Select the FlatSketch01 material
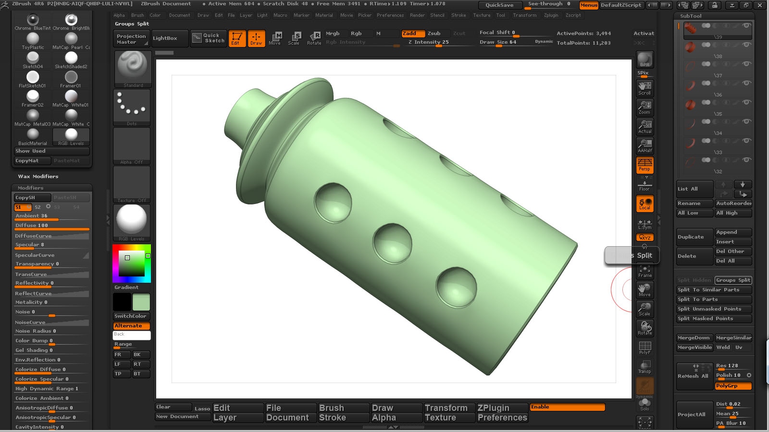 click(33, 80)
